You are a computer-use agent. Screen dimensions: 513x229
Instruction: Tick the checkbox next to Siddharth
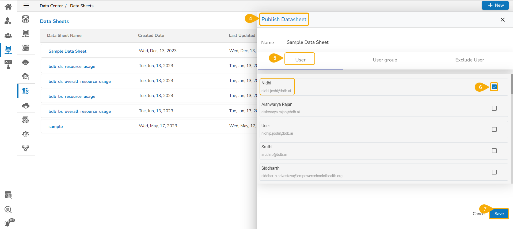494,172
